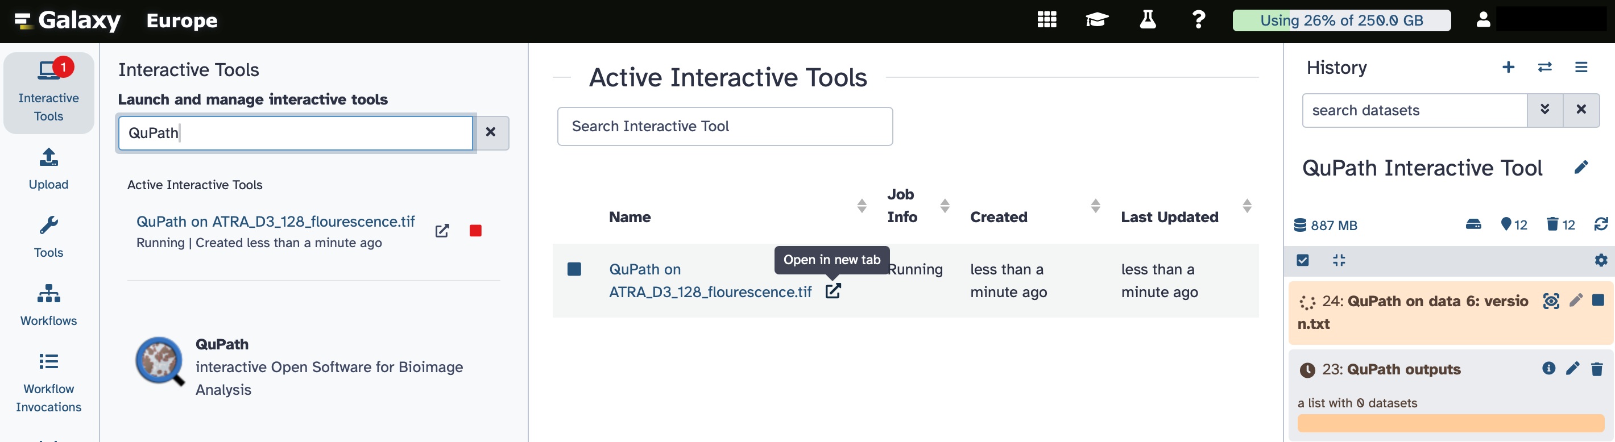This screenshot has height=442, width=1615.
Task: Clear the QuPath search text
Action: 491,133
